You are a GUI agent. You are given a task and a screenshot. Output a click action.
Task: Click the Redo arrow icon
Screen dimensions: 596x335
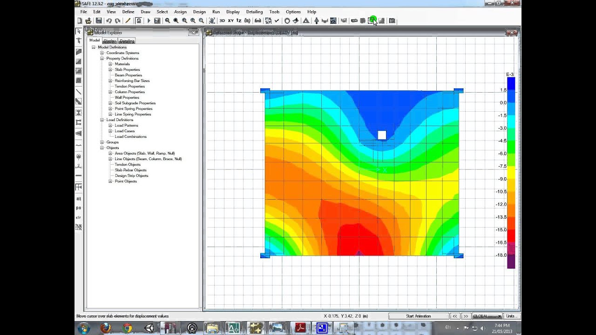(117, 20)
